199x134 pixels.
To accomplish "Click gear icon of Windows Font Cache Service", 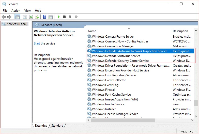I will pos(89,94).
